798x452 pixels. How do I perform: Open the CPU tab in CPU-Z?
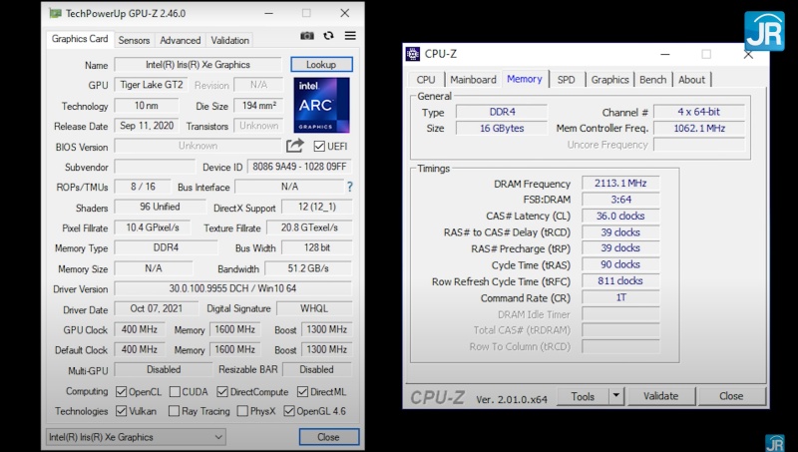pos(426,80)
